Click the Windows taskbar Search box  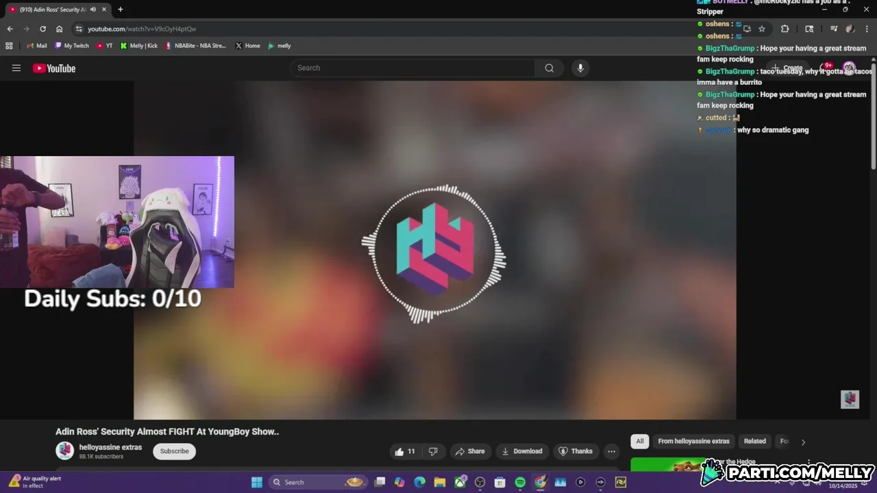coord(319,482)
